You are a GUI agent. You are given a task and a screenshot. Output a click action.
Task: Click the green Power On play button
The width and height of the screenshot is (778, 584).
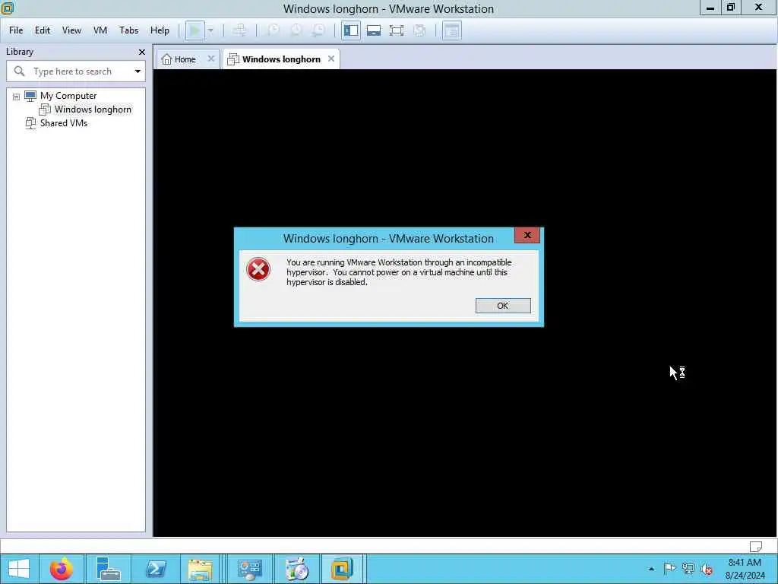195,30
